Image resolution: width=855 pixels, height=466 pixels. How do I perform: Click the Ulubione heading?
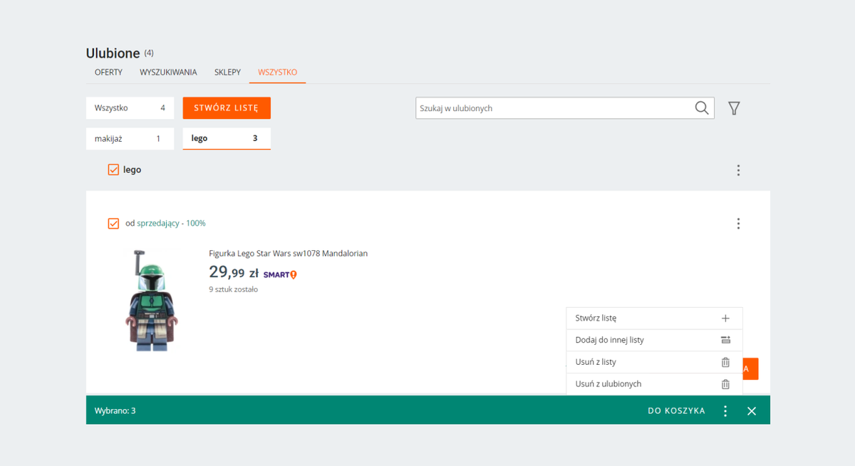click(x=113, y=53)
